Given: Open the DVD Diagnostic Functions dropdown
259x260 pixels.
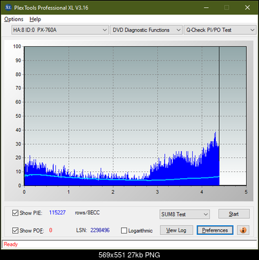Looking at the screenshot, I should pyautogui.click(x=146, y=30).
